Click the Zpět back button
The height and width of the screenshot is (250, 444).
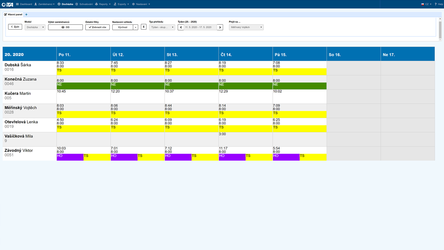(15, 27)
